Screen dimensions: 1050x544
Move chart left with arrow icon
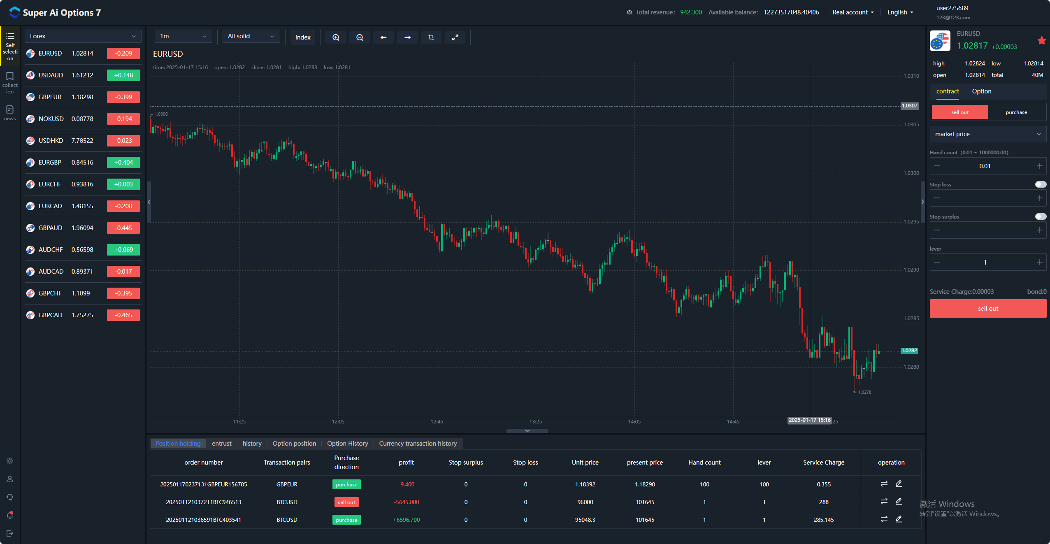pos(383,37)
